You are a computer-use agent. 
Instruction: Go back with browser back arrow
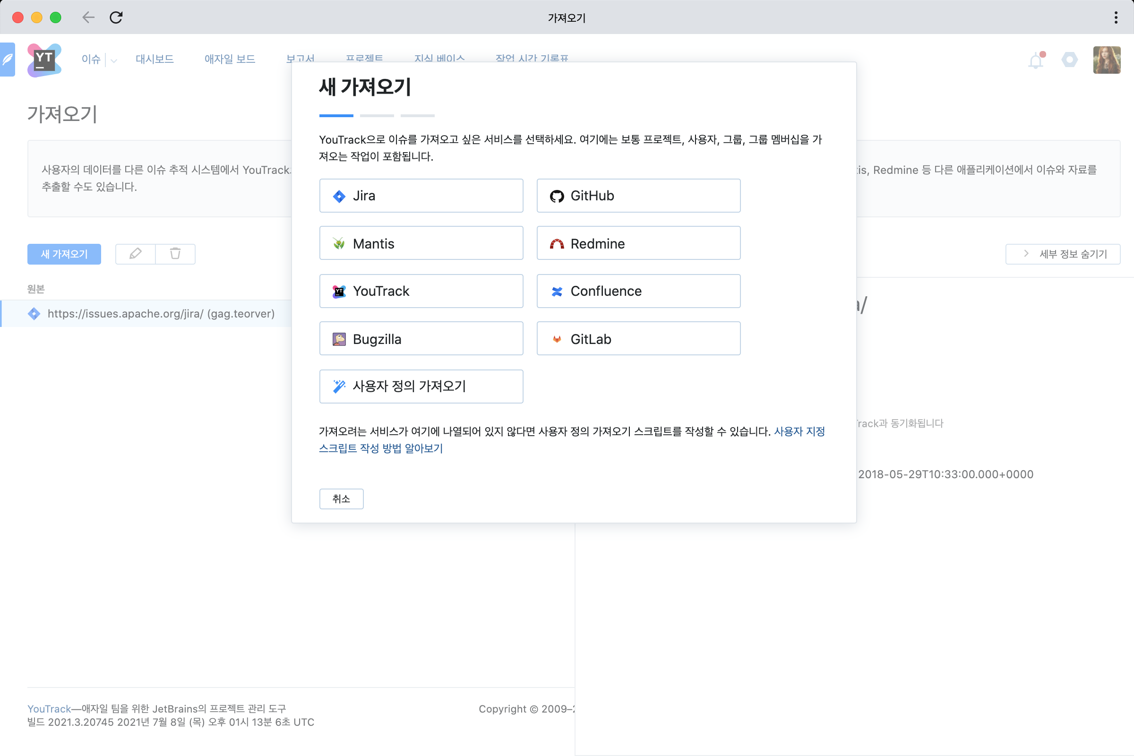pos(88,17)
